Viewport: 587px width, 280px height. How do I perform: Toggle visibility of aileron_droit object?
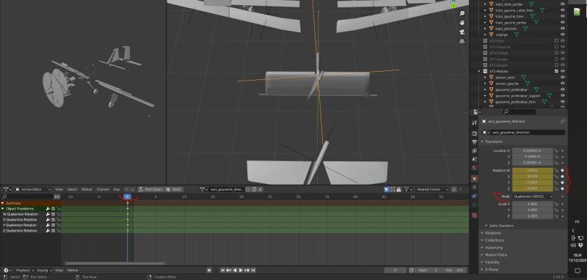pyautogui.click(x=563, y=78)
